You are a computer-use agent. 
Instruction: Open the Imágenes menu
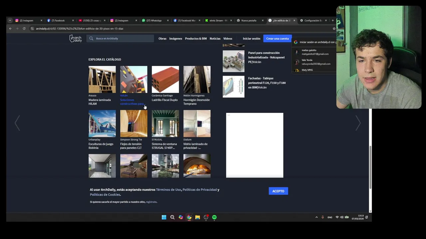pos(176,39)
